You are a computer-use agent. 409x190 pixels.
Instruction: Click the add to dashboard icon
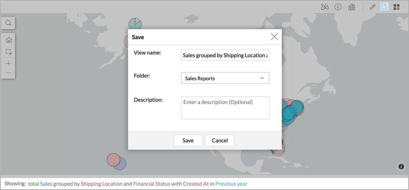click(397, 7)
